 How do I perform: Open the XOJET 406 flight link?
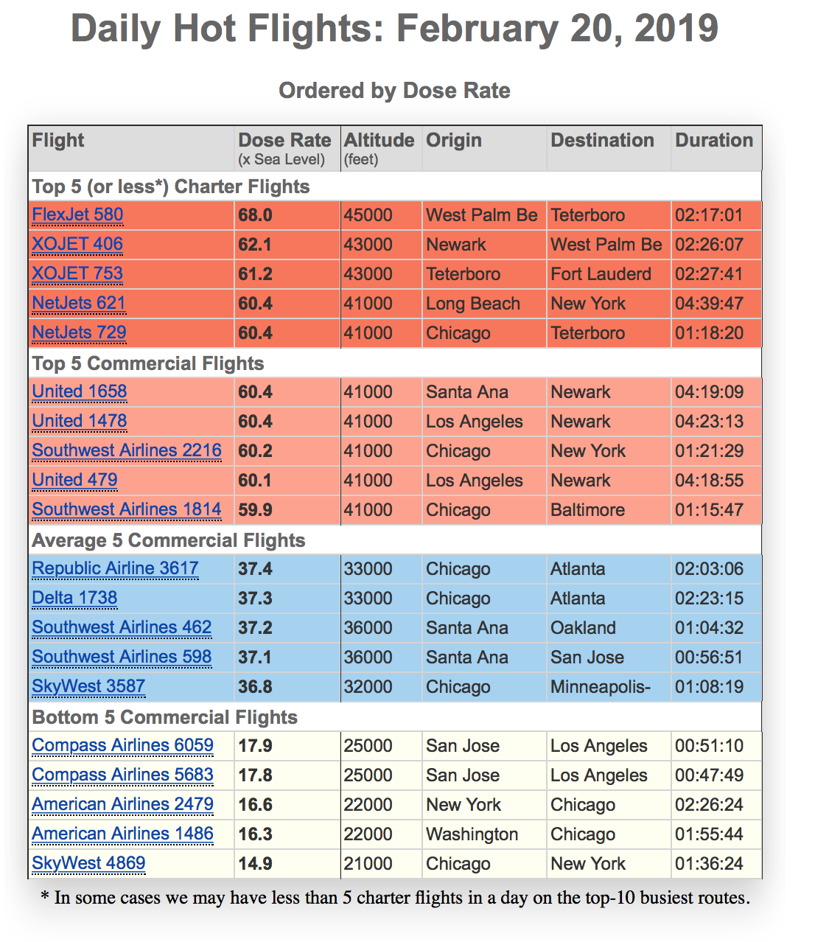tap(77, 245)
